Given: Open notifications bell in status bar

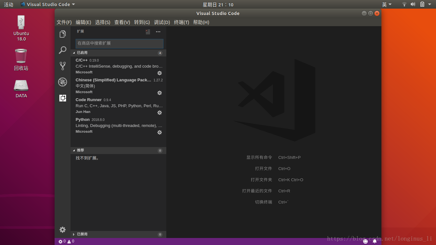Looking at the screenshot, I should pyautogui.click(x=375, y=241).
